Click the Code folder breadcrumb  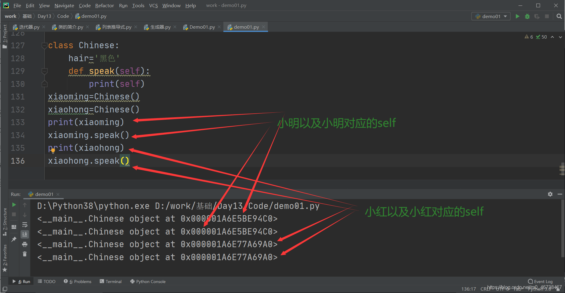coord(63,16)
